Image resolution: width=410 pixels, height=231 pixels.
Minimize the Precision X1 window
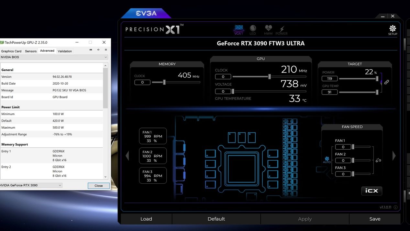pyautogui.click(x=383, y=16)
